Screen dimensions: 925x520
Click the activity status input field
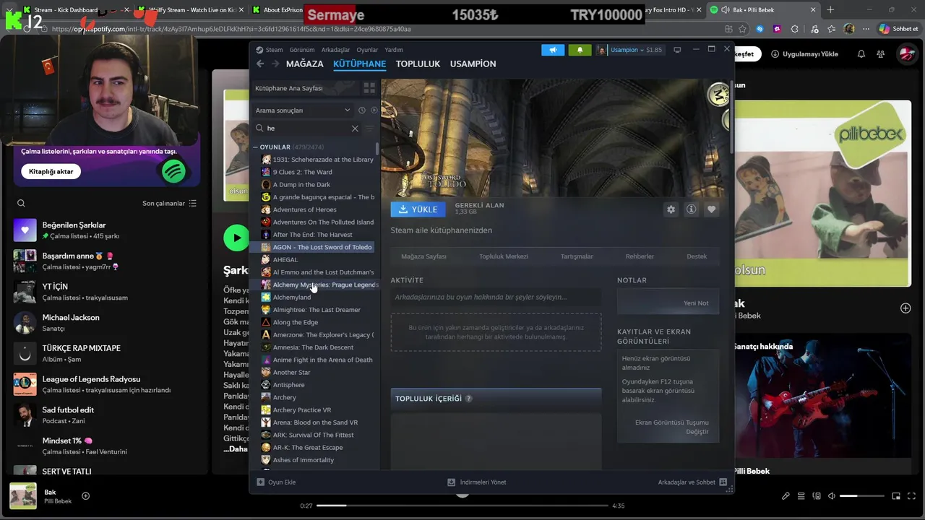pos(496,297)
